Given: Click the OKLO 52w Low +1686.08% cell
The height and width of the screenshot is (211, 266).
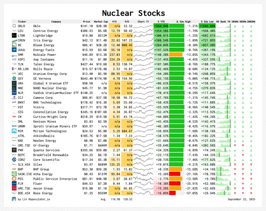Looking at the screenshot, I should click(x=207, y=26).
